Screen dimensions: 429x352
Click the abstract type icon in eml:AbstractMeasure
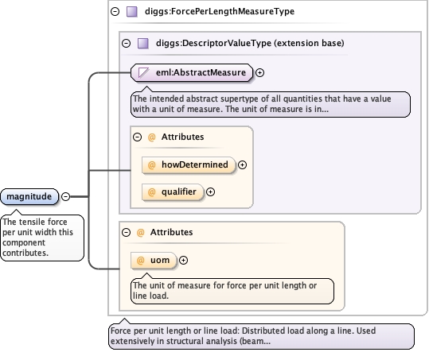point(143,72)
